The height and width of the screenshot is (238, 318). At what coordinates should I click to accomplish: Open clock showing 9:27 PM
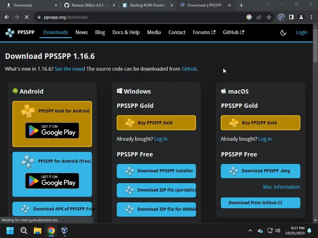[x=295, y=231]
